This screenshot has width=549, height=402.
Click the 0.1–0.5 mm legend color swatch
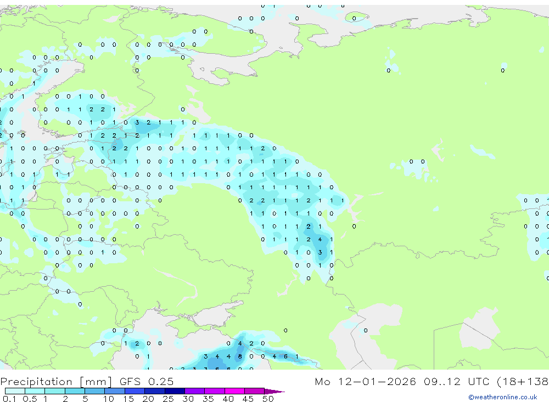[x=15, y=391]
